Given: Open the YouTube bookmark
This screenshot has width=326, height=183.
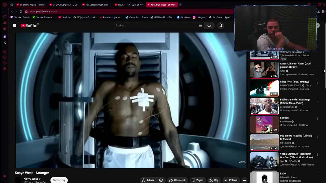Looking at the screenshot, I should tap(64, 17).
